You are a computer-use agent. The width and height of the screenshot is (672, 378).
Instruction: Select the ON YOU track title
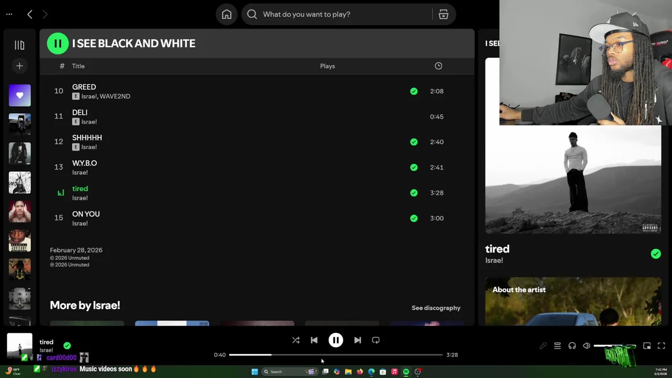click(x=86, y=214)
